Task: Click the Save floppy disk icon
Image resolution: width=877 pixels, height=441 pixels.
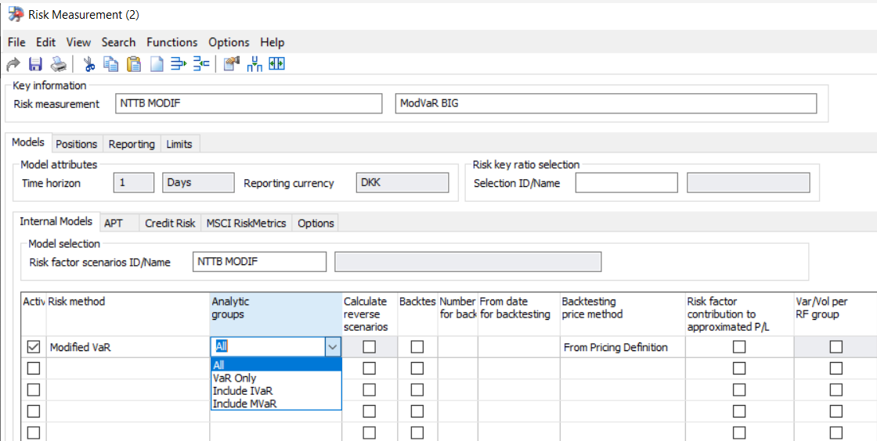Action: coord(35,64)
